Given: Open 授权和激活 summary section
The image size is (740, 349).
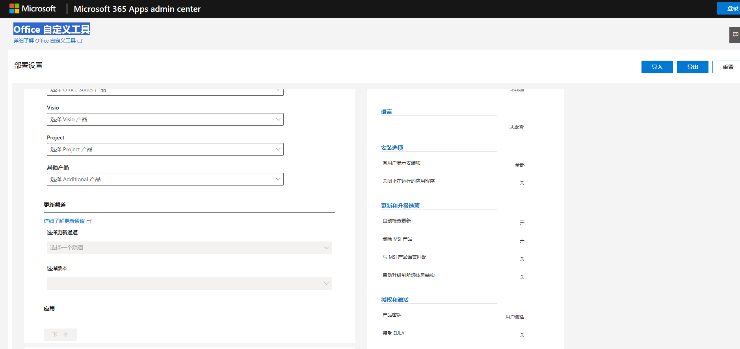Looking at the screenshot, I should point(395,300).
